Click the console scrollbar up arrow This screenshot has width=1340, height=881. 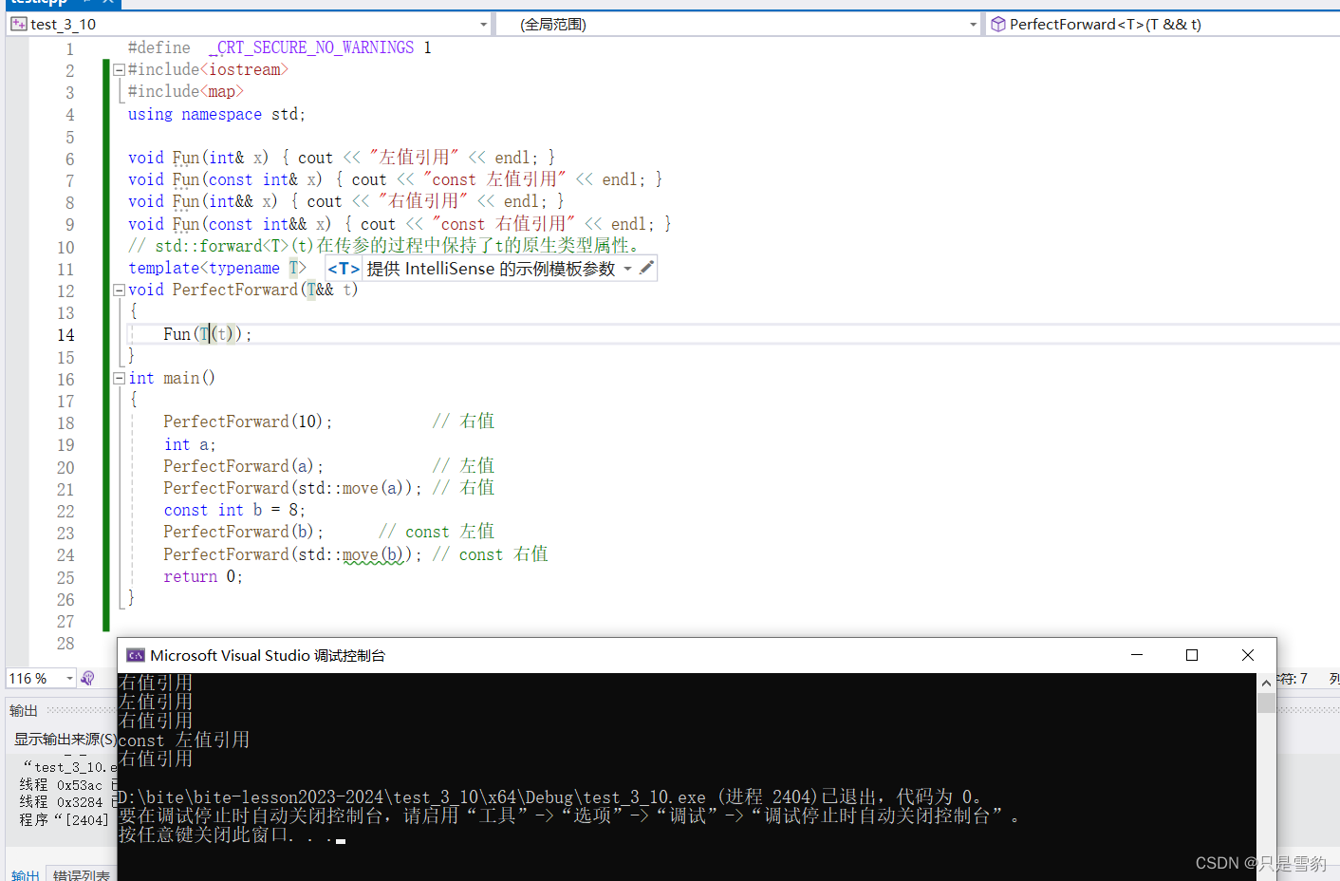coord(1266,683)
